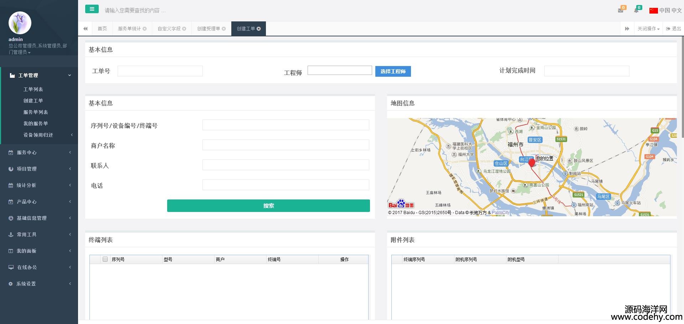Click the 工程师 input field

coord(340,70)
